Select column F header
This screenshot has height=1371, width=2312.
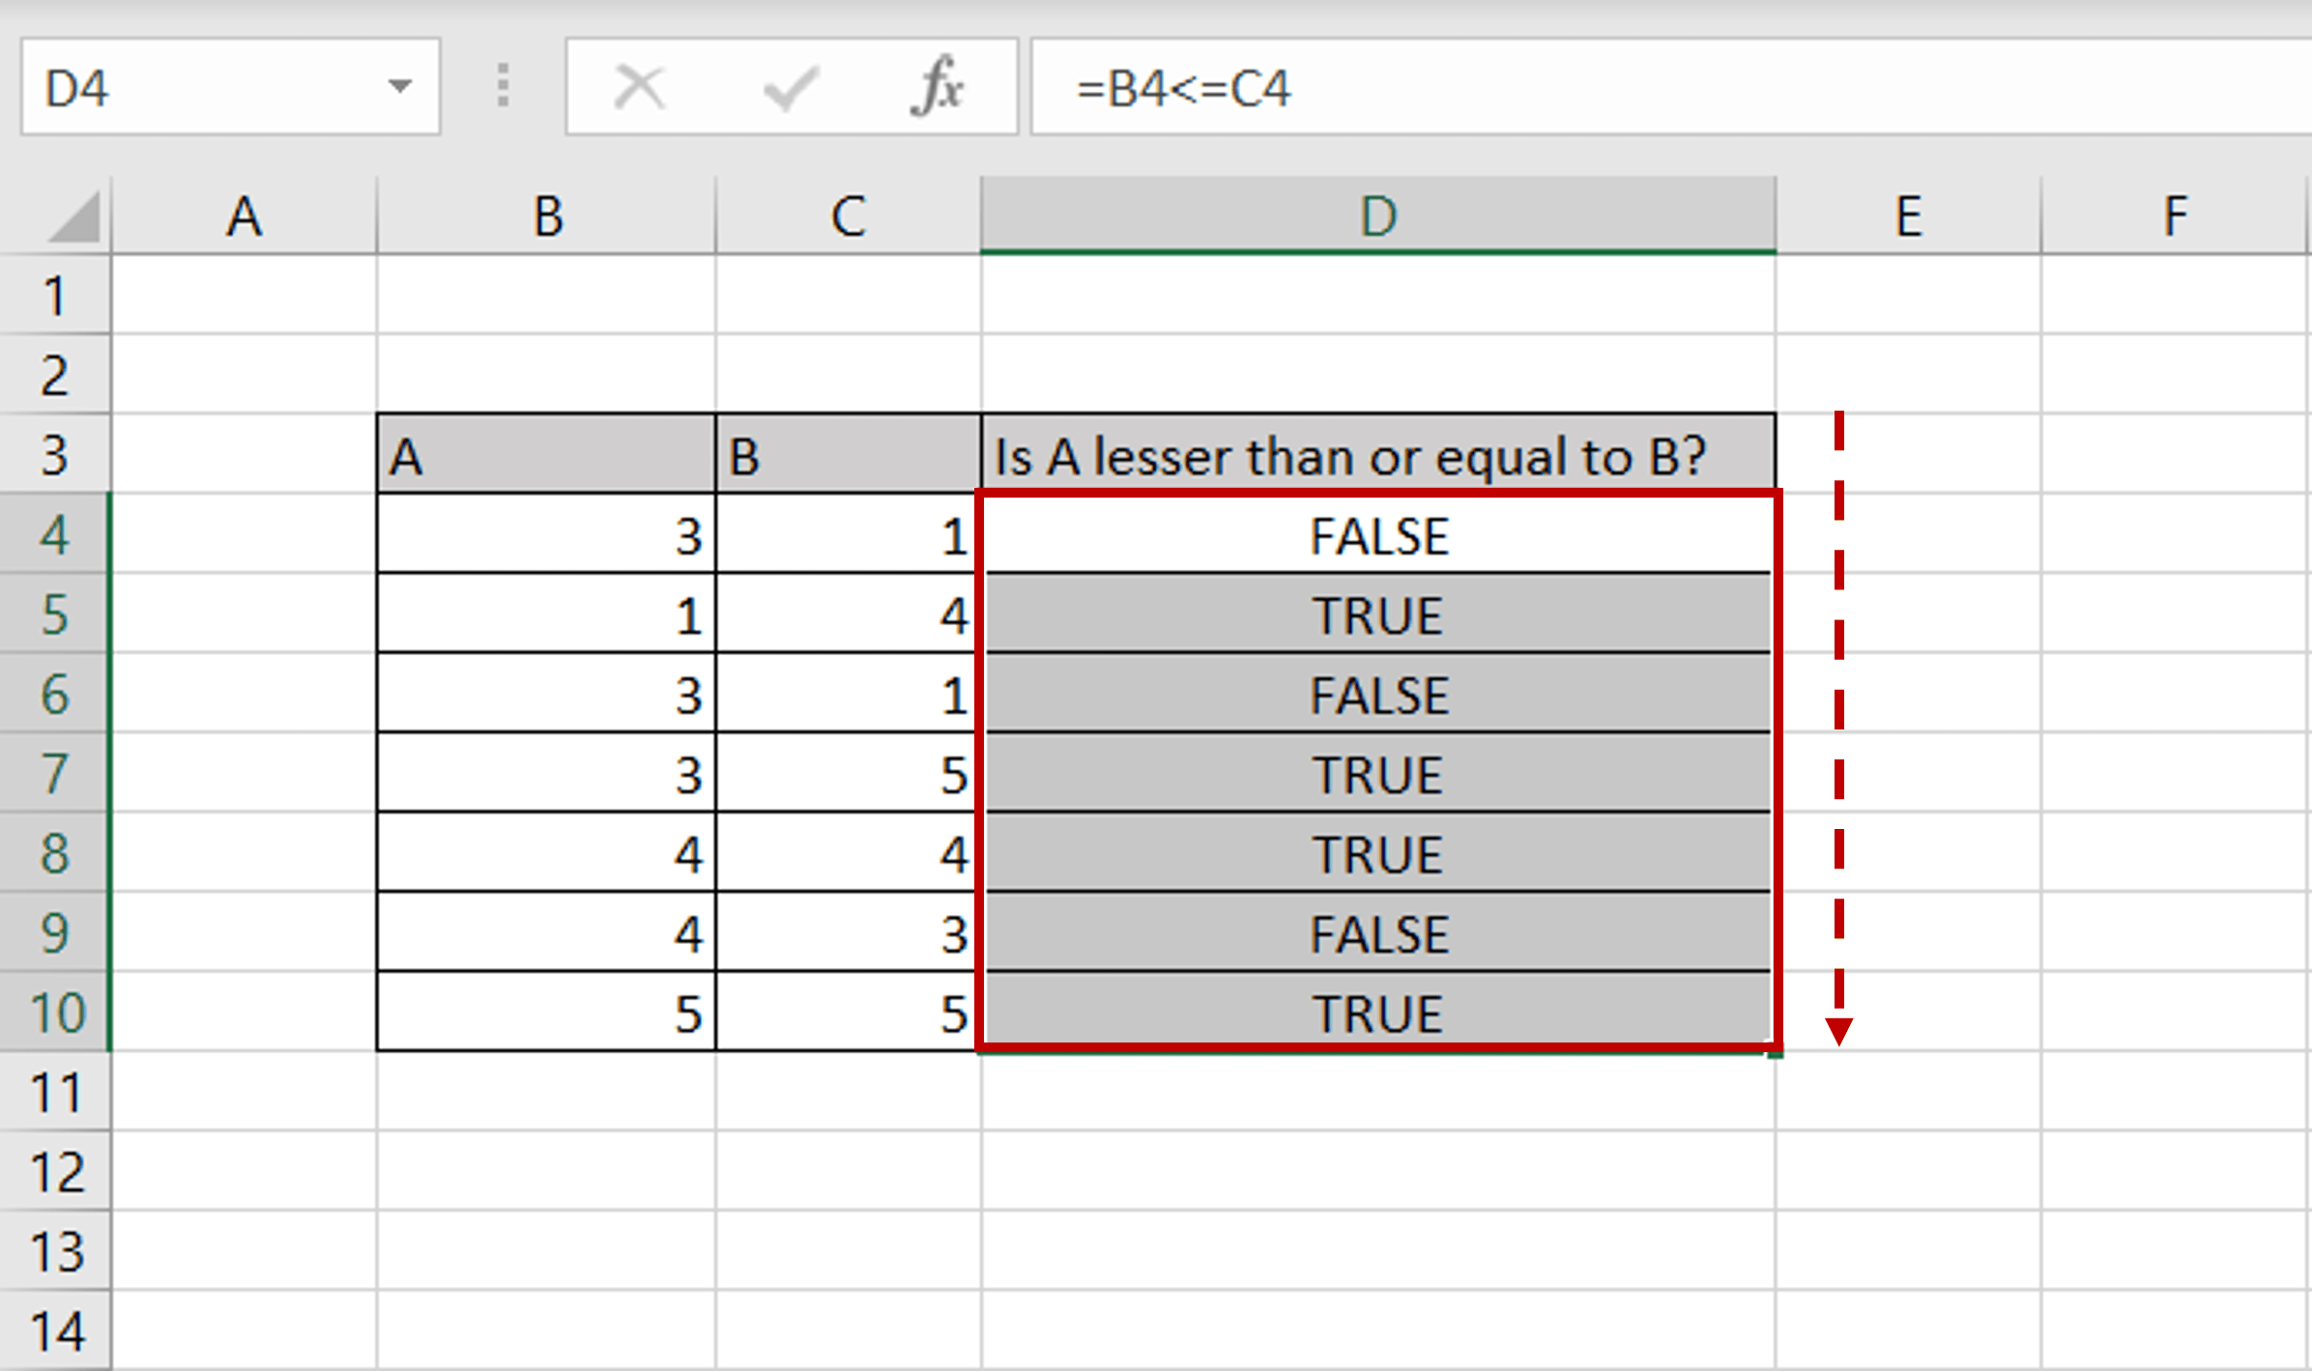point(2175,214)
